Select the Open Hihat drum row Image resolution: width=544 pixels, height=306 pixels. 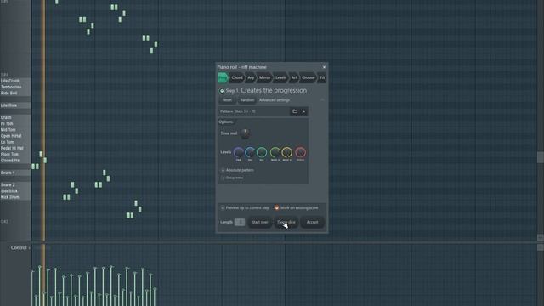click(x=15, y=136)
